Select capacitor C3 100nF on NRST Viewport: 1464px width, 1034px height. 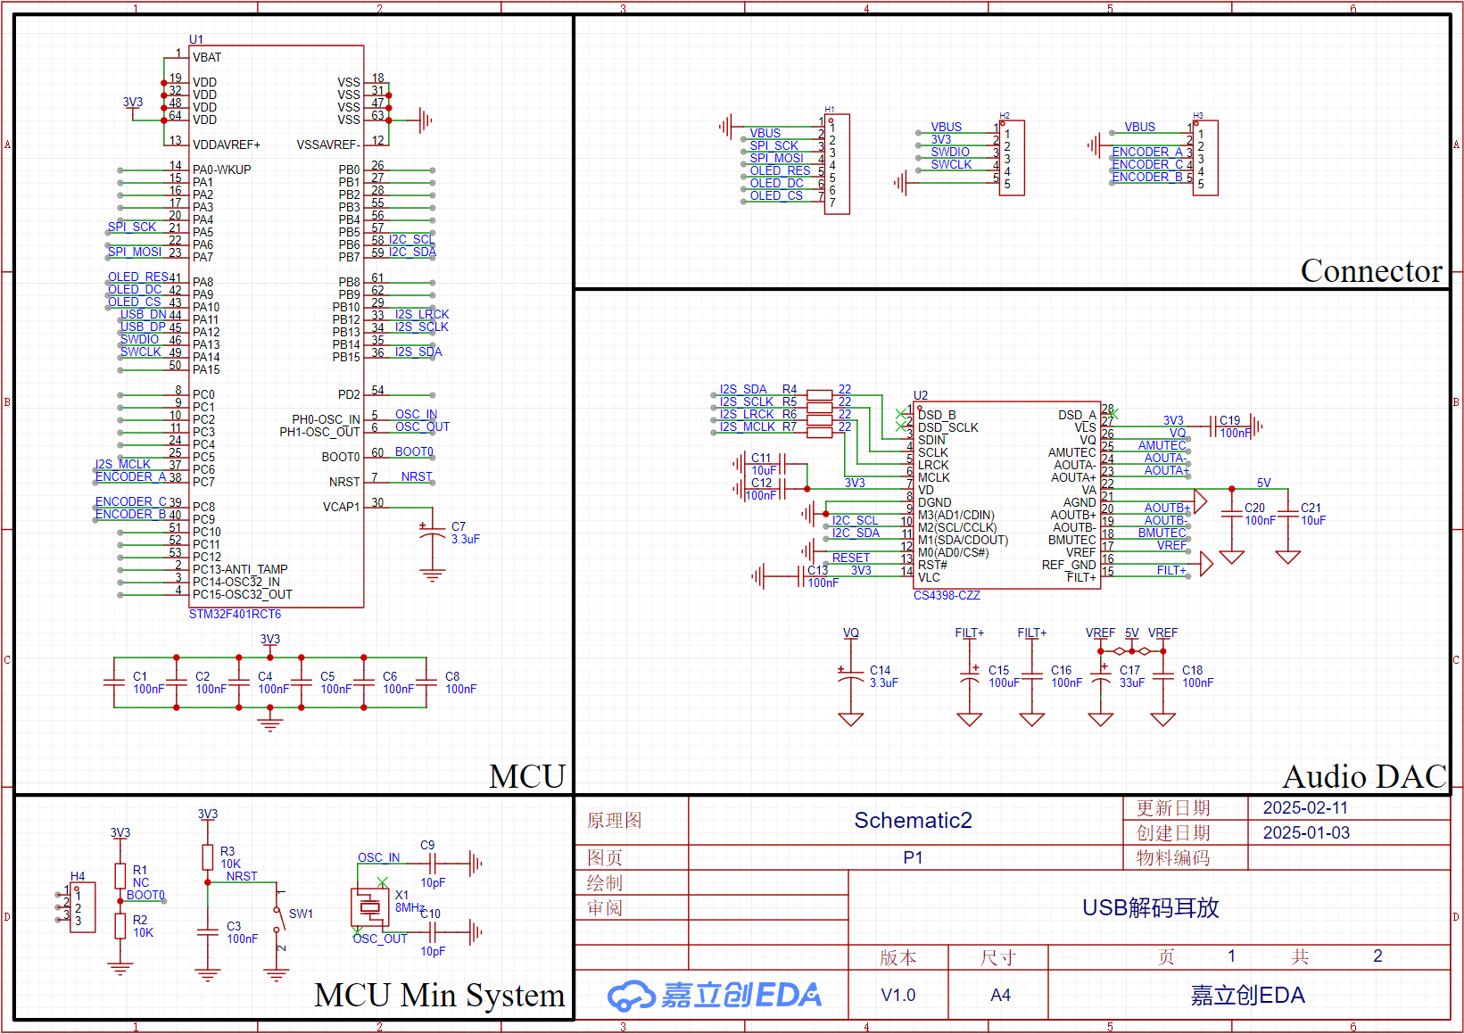(x=207, y=932)
